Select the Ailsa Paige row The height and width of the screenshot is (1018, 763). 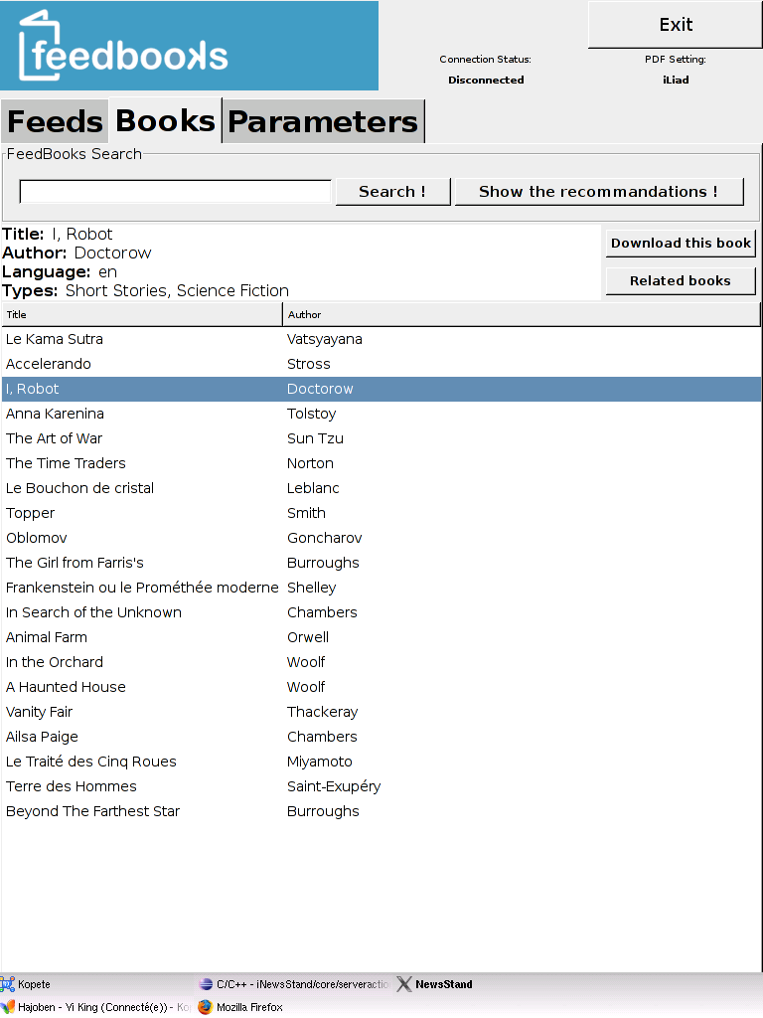381,737
